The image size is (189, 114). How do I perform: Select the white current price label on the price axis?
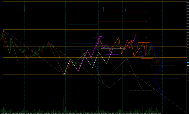click(x=188, y=66)
